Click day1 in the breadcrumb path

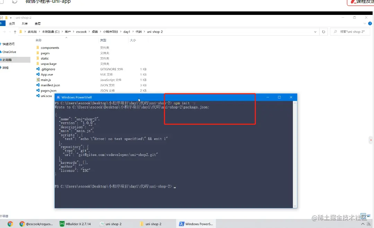point(127,32)
